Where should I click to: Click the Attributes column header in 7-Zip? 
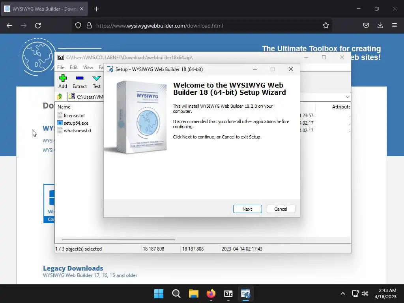click(341, 107)
